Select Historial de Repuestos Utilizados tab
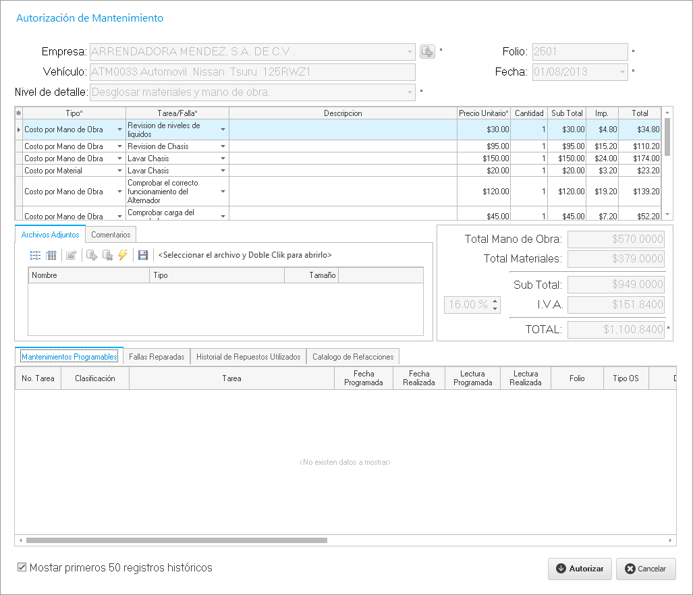 click(248, 357)
